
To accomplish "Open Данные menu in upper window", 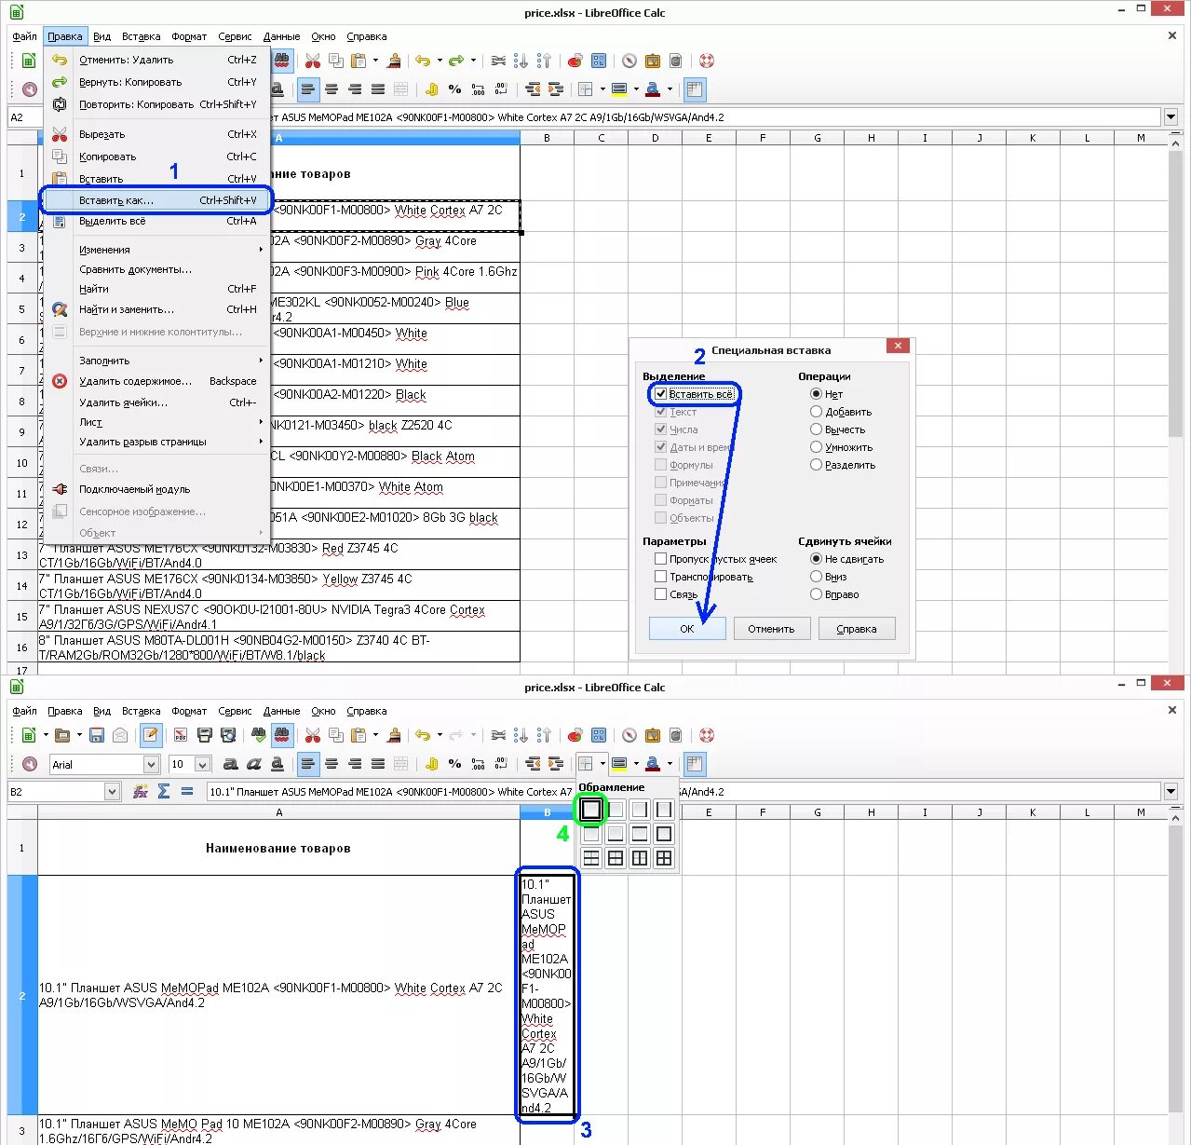I will (x=281, y=36).
